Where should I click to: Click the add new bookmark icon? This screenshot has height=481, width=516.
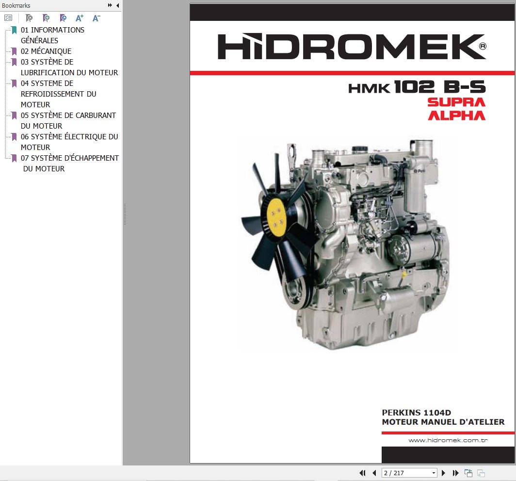coord(46,18)
